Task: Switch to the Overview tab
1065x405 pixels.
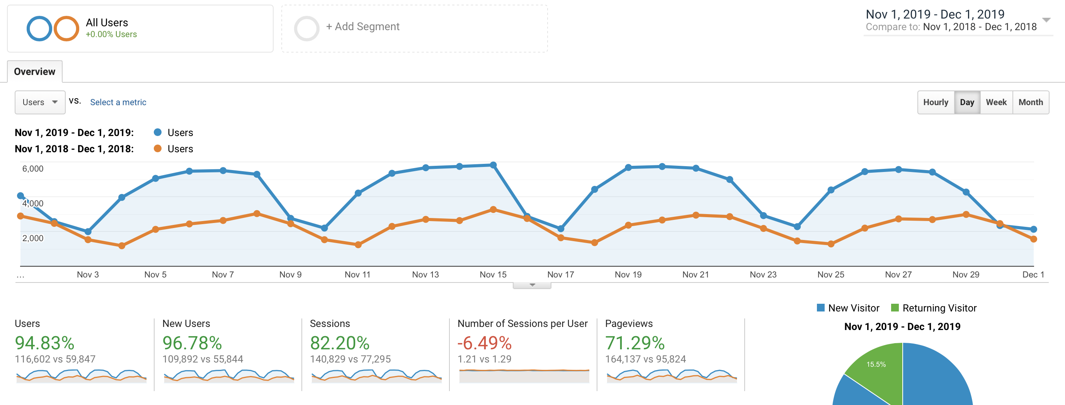Action: click(x=35, y=71)
